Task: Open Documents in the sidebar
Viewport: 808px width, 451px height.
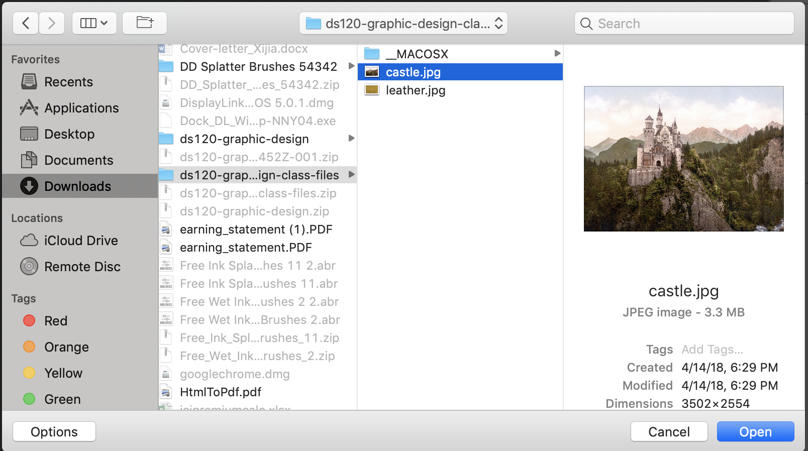Action: click(x=80, y=160)
